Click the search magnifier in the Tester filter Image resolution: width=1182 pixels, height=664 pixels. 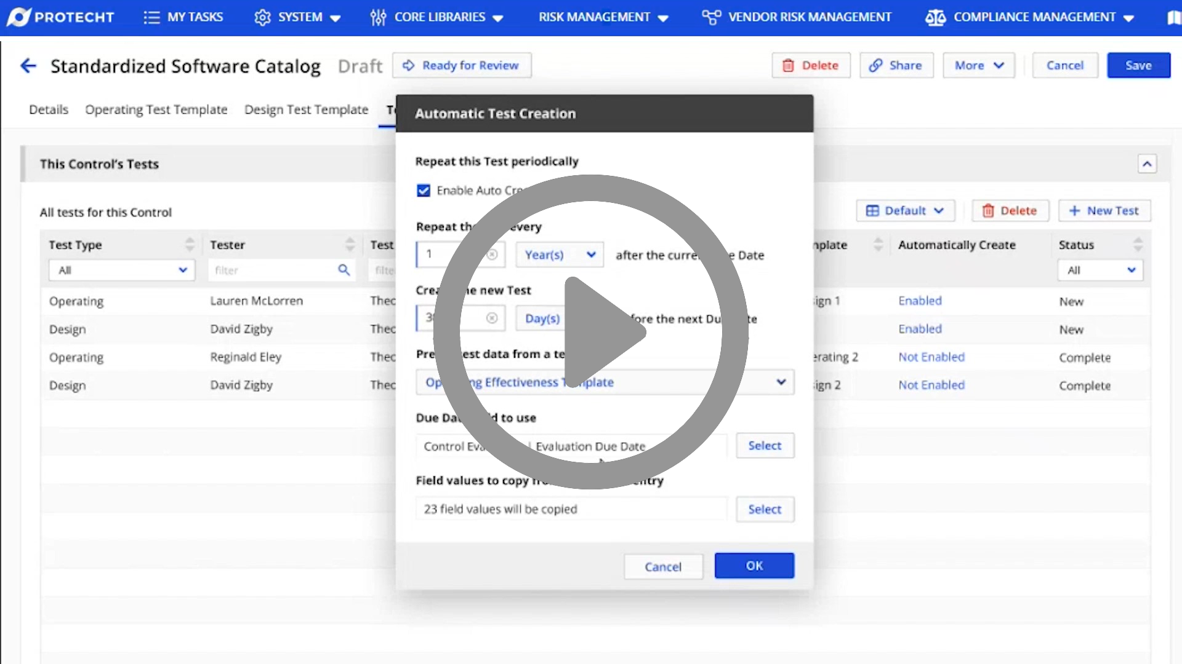click(344, 270)
